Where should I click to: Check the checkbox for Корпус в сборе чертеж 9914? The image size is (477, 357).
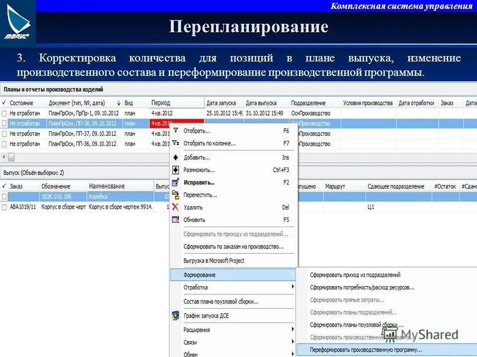[x=4, y=207]
